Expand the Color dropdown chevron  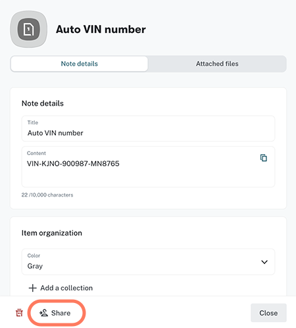[x=264, y=262]
